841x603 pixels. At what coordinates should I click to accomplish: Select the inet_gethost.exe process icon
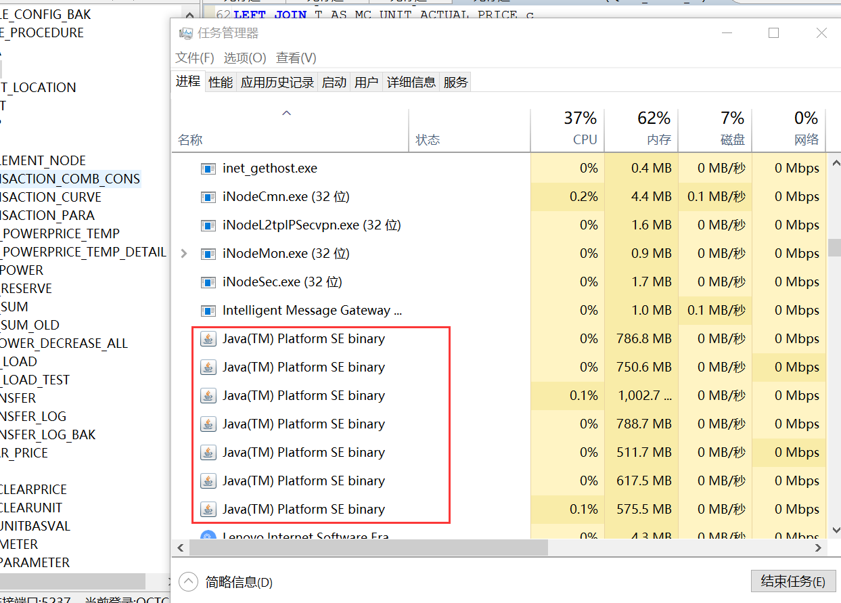click(208, 169)
